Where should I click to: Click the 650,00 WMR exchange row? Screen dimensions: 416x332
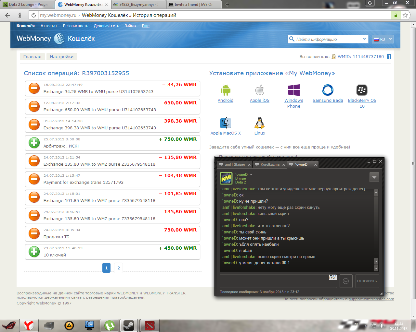112,106
